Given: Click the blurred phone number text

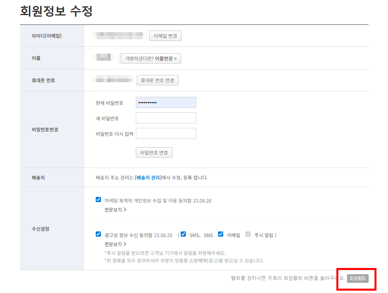Looking at the screenshot, I should (x=113, y=80).
